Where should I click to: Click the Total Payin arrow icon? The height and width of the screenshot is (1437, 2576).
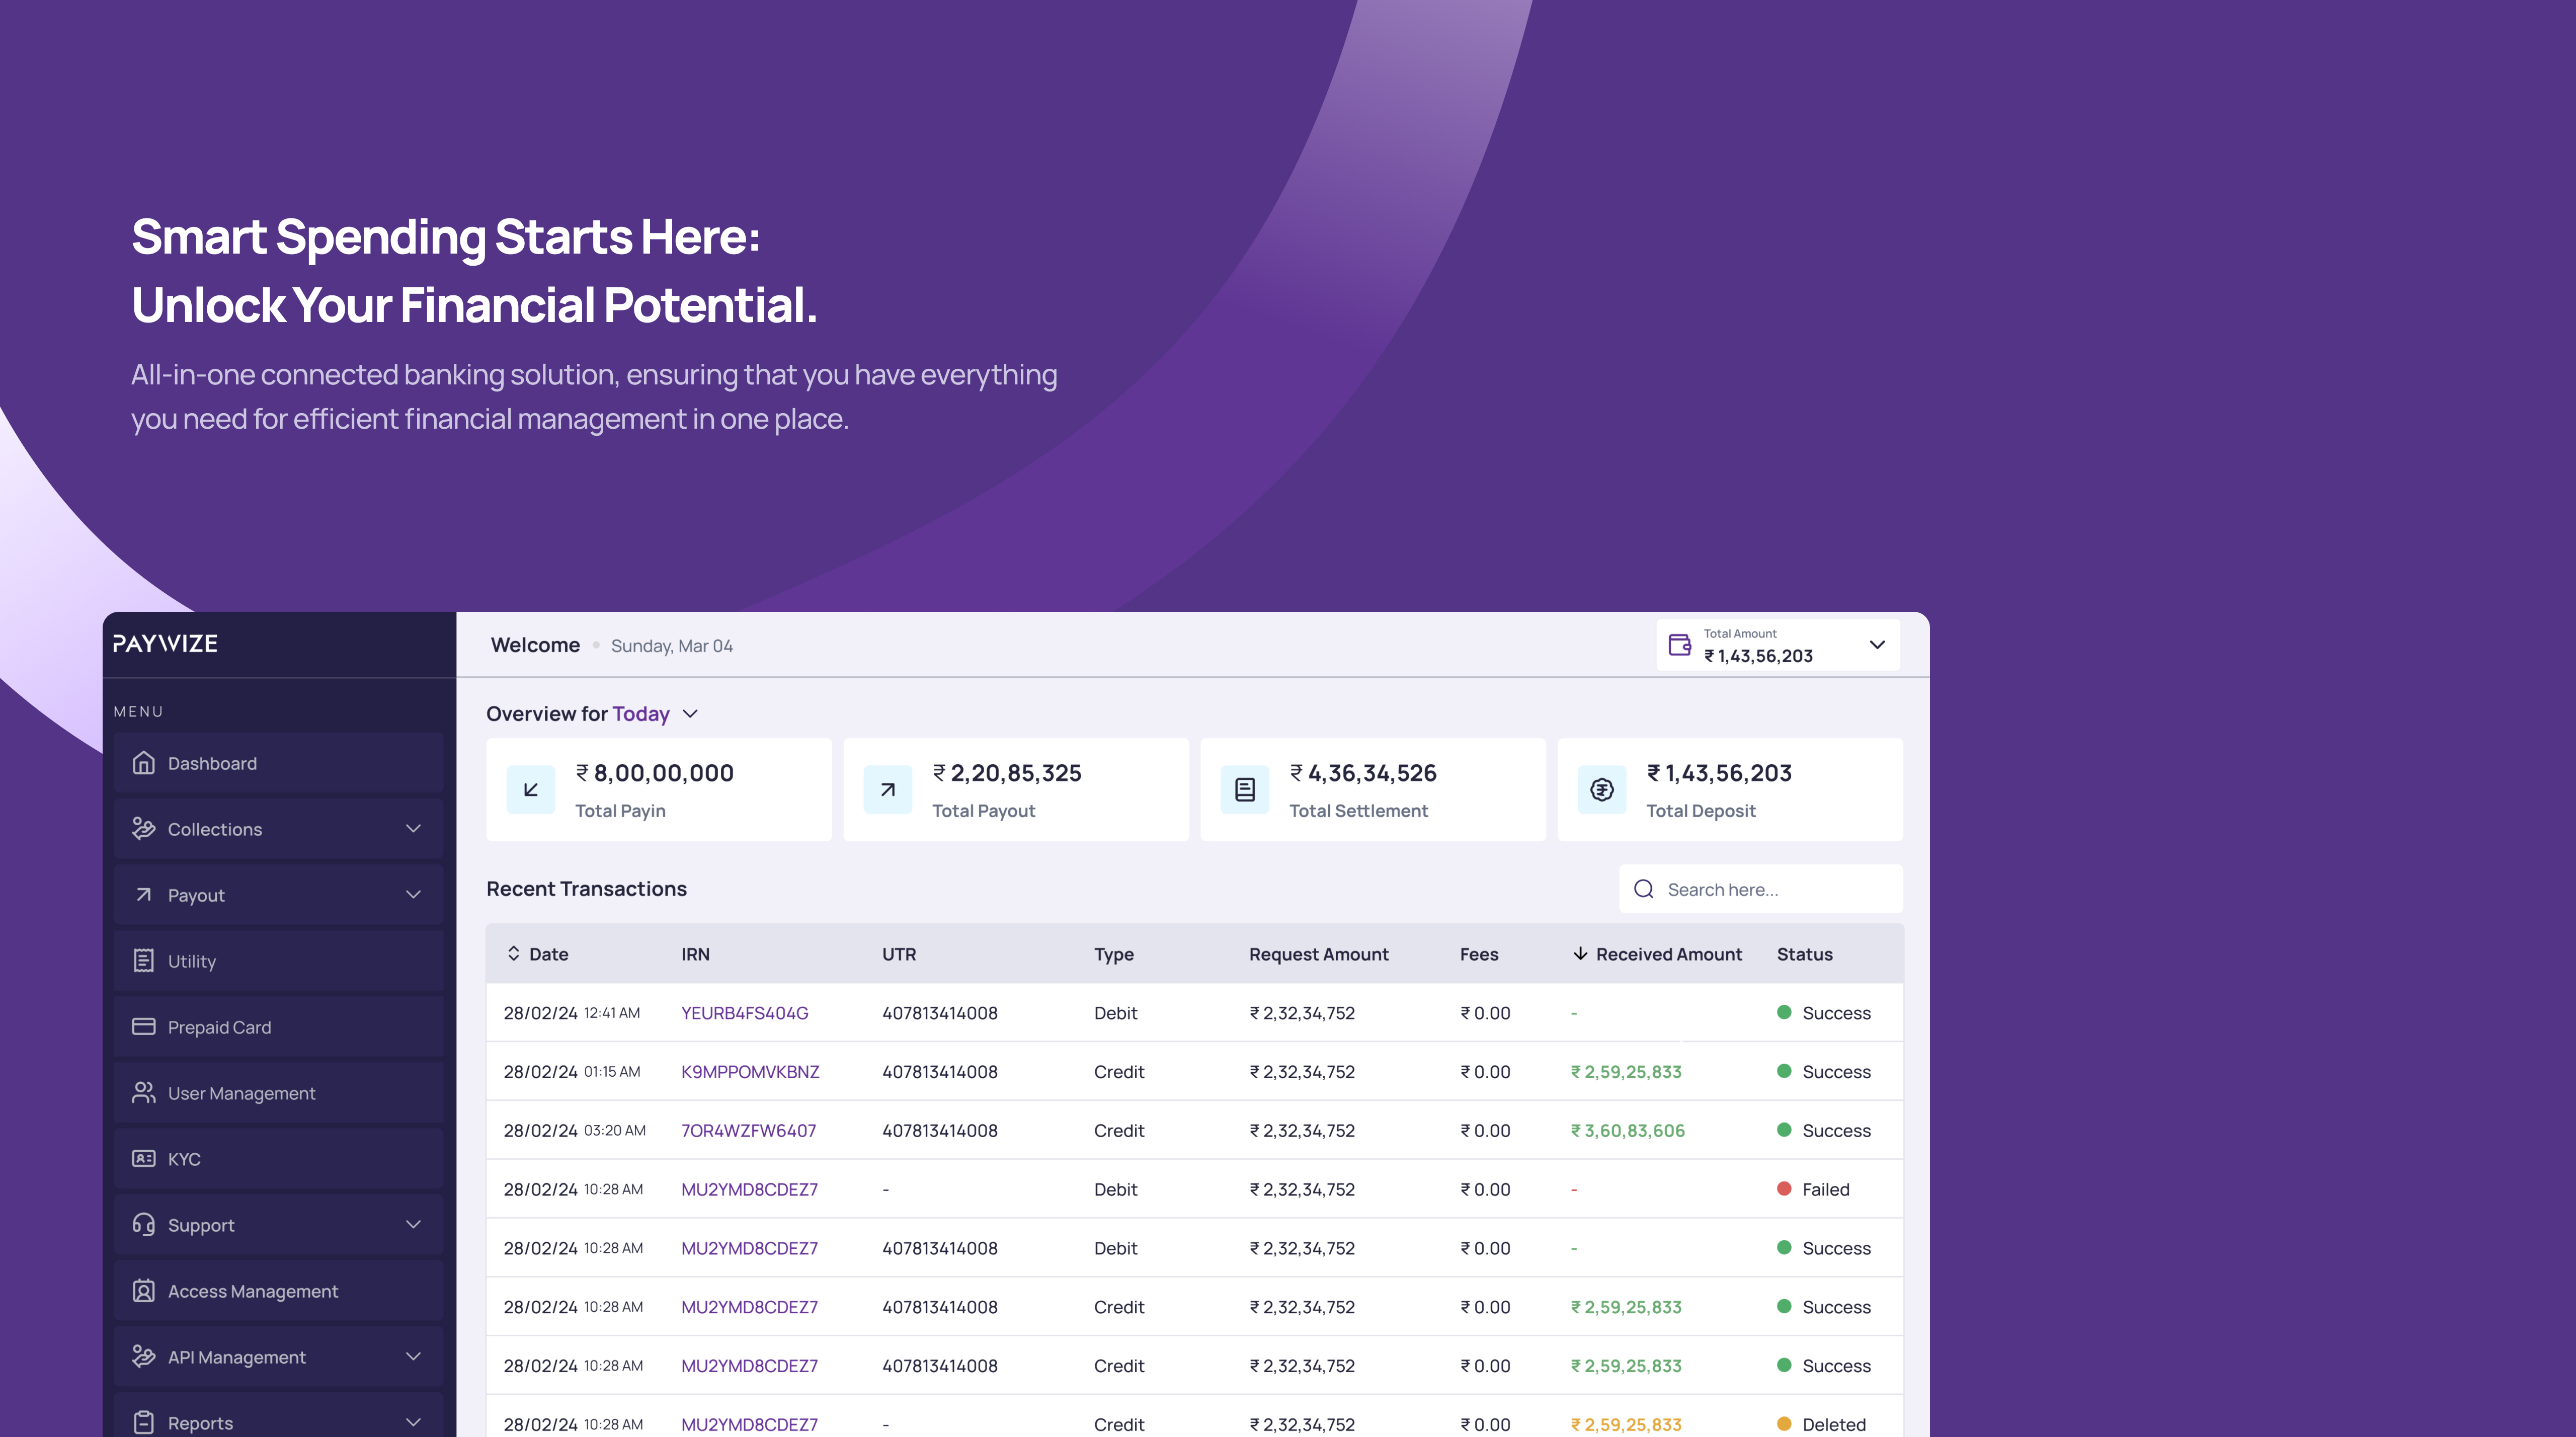click(x=531, y=790)
